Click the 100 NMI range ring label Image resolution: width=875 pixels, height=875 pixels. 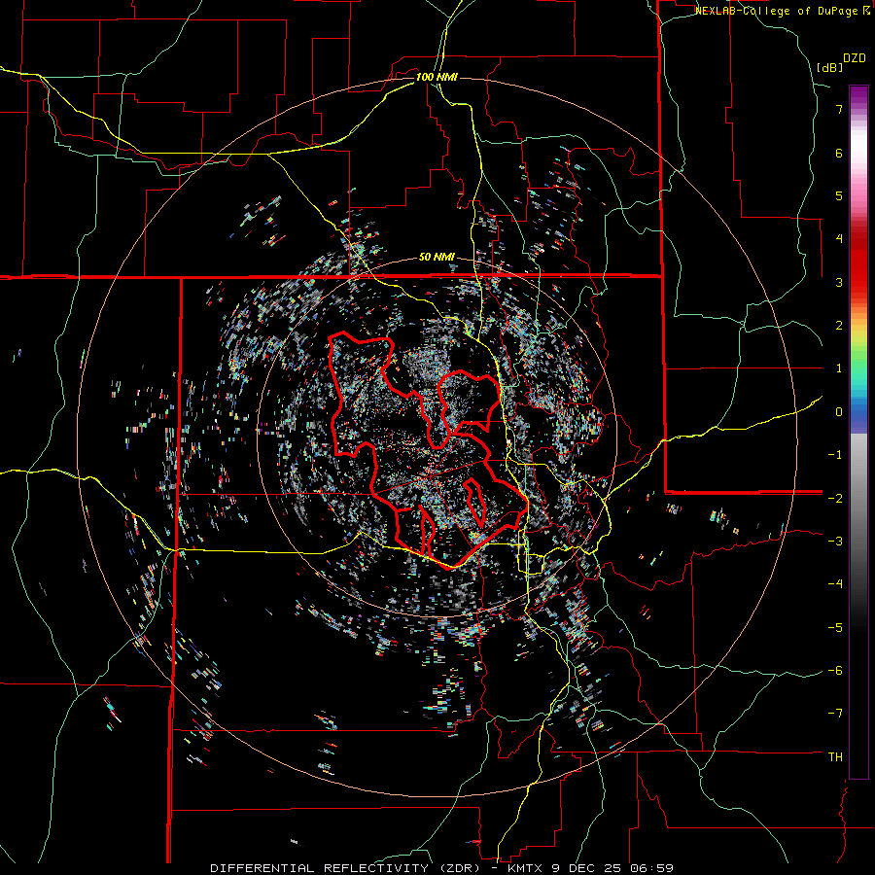click(x=437, y=77)
